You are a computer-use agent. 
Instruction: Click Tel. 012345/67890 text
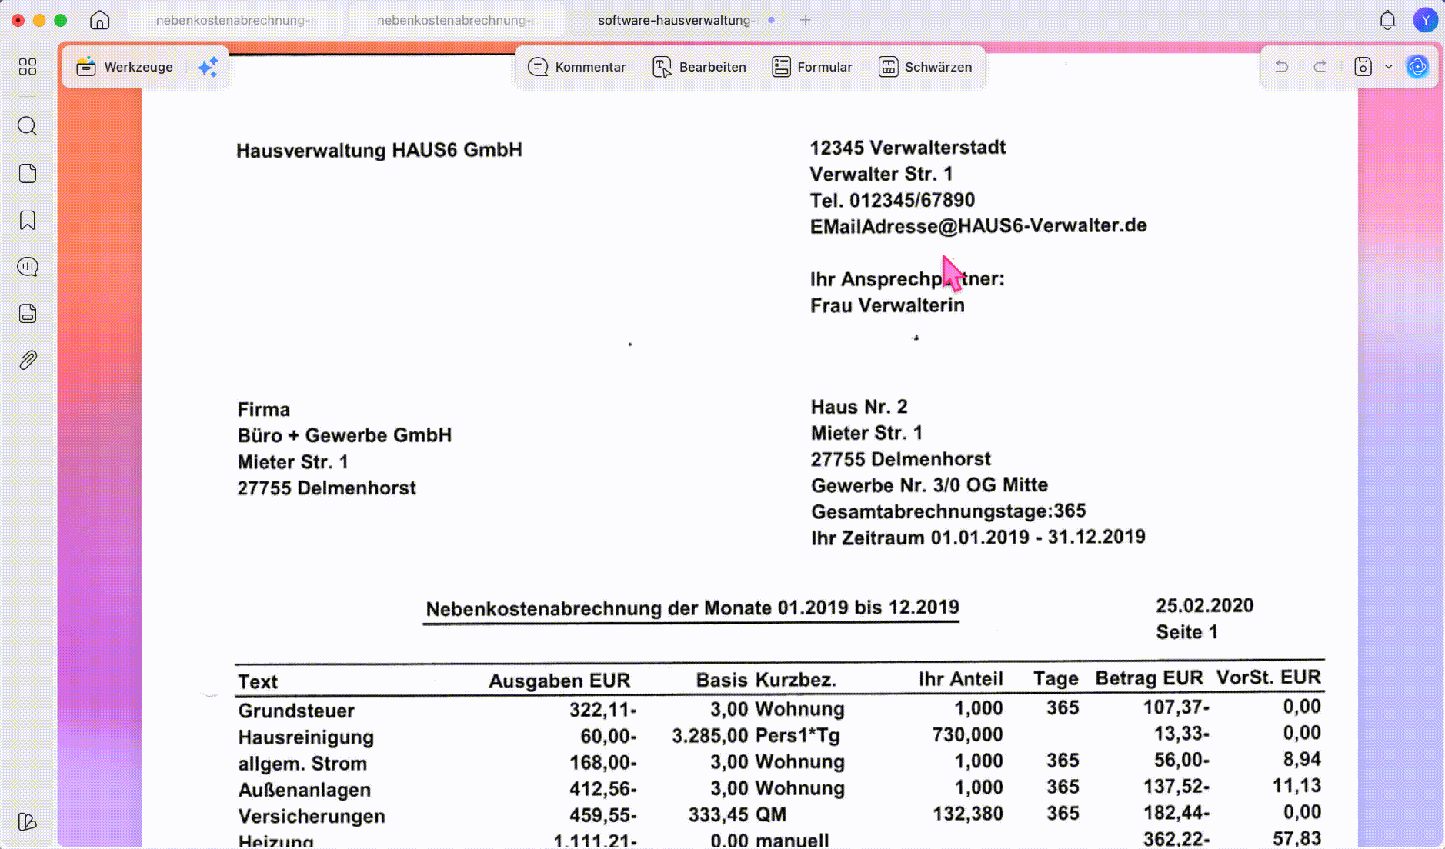tap(893, 200)
